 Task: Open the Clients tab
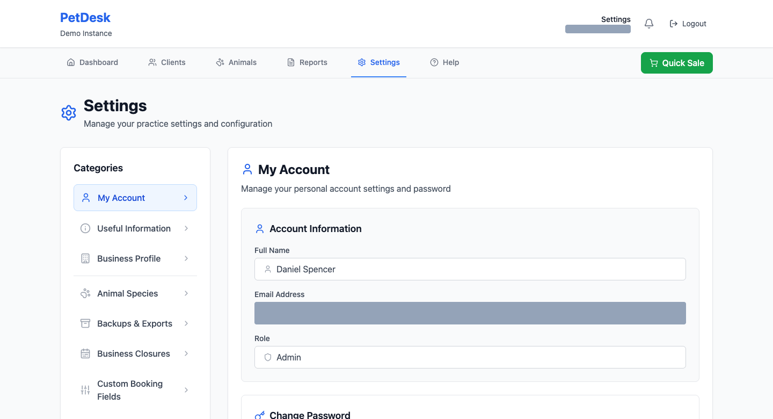coord(167,62)
